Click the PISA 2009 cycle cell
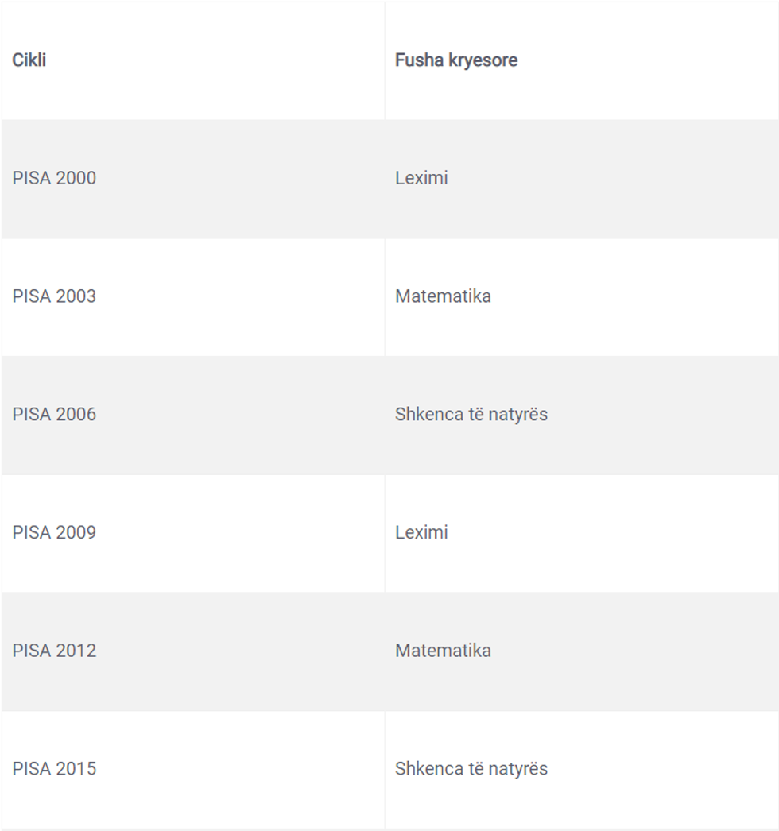Viewport: 779px width, 831px height. click(54, 532)
